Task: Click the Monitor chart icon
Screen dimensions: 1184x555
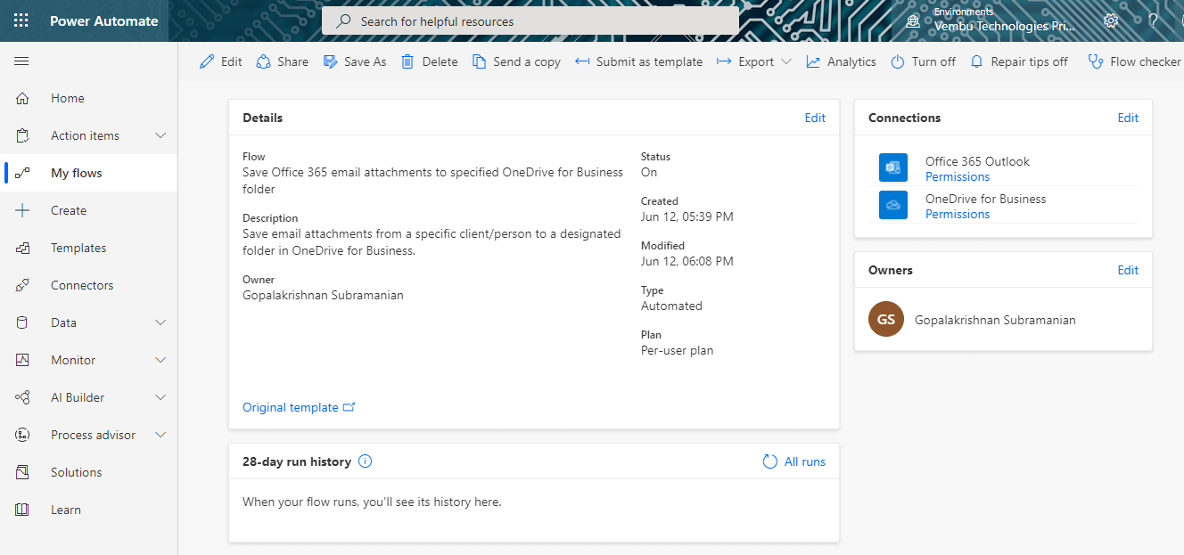Action: click(x=23, y=361)
